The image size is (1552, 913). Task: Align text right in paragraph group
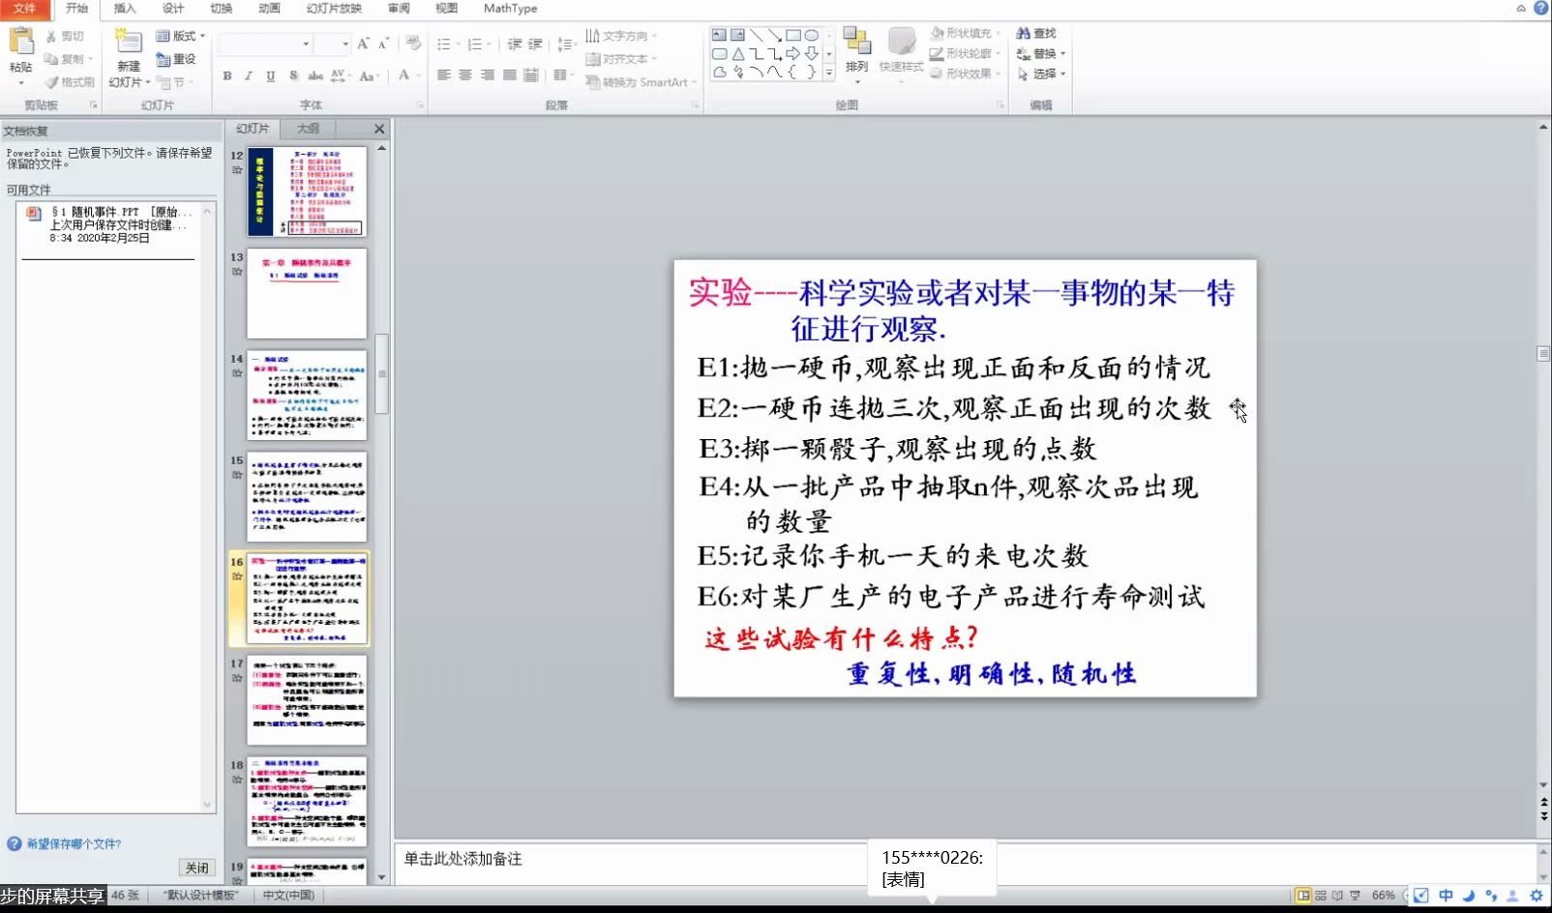(x=487, y=75)
